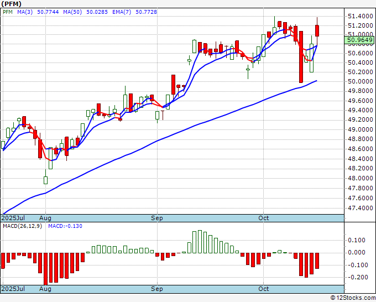Click the MA(3) value 50.7744
Screen dimensions: 376x302
[48, 12]
